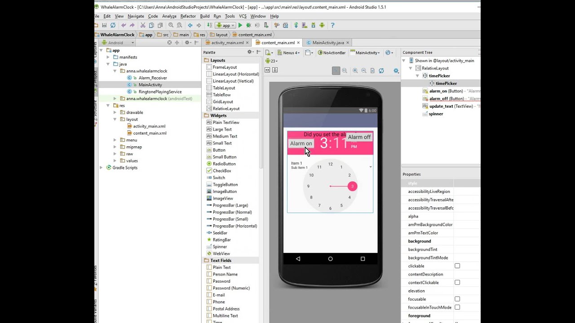
Task: Select the RingtonePlayingService class
Action: [x=160, y=92]
